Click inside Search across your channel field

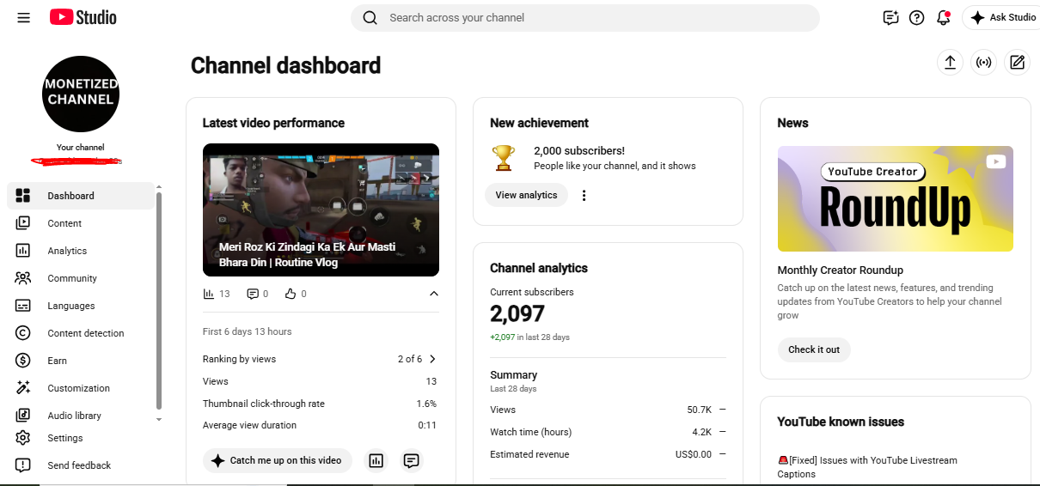[x=584, y=18]
